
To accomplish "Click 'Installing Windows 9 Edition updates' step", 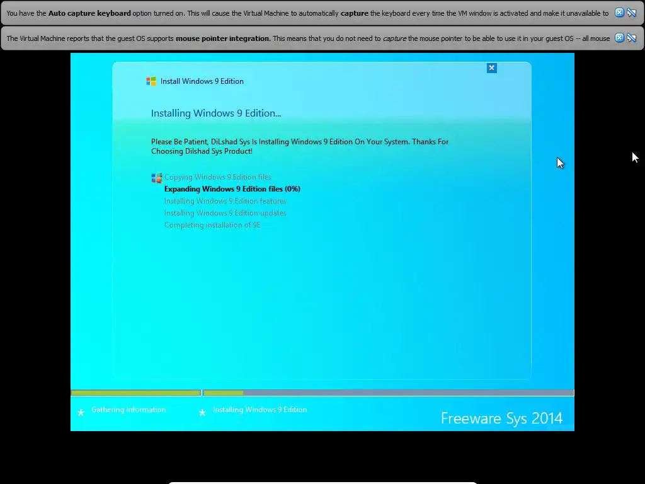I will click(x=225, y=213).
